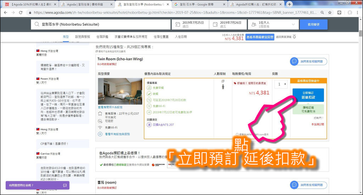
Task: Click the guests people icon
Action: tap(254, 24)
